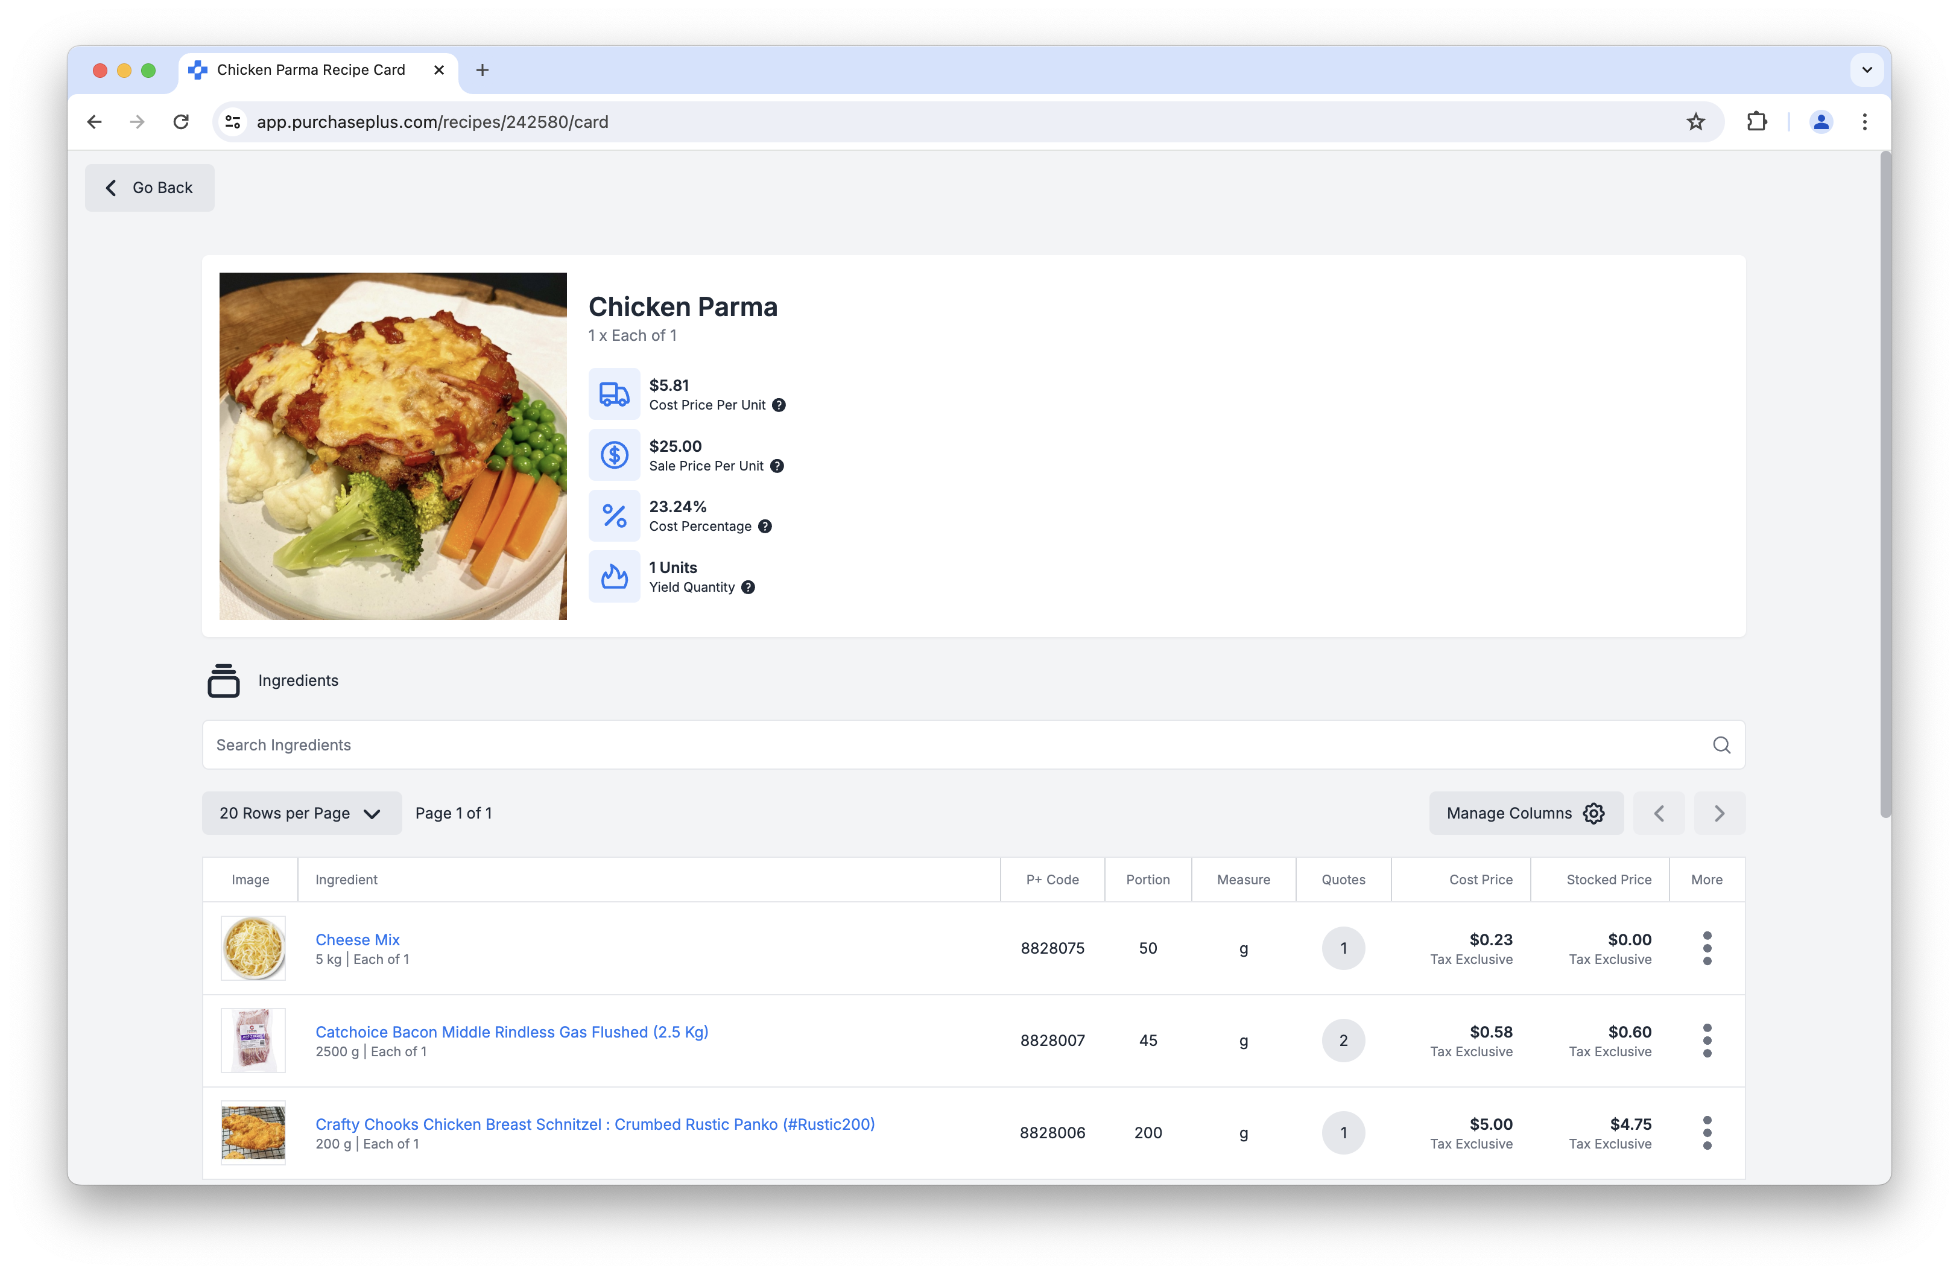The image size is (1959, 1274).
Task: Open the Chrome three-dot browser menu
Action: coord(1864,121)
